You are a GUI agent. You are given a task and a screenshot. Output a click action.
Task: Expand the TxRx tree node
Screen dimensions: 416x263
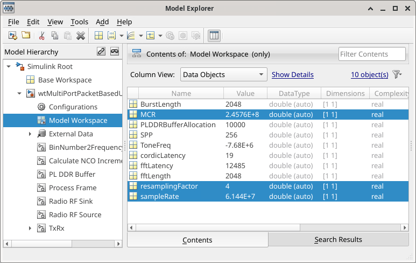(x=31, y=228)
